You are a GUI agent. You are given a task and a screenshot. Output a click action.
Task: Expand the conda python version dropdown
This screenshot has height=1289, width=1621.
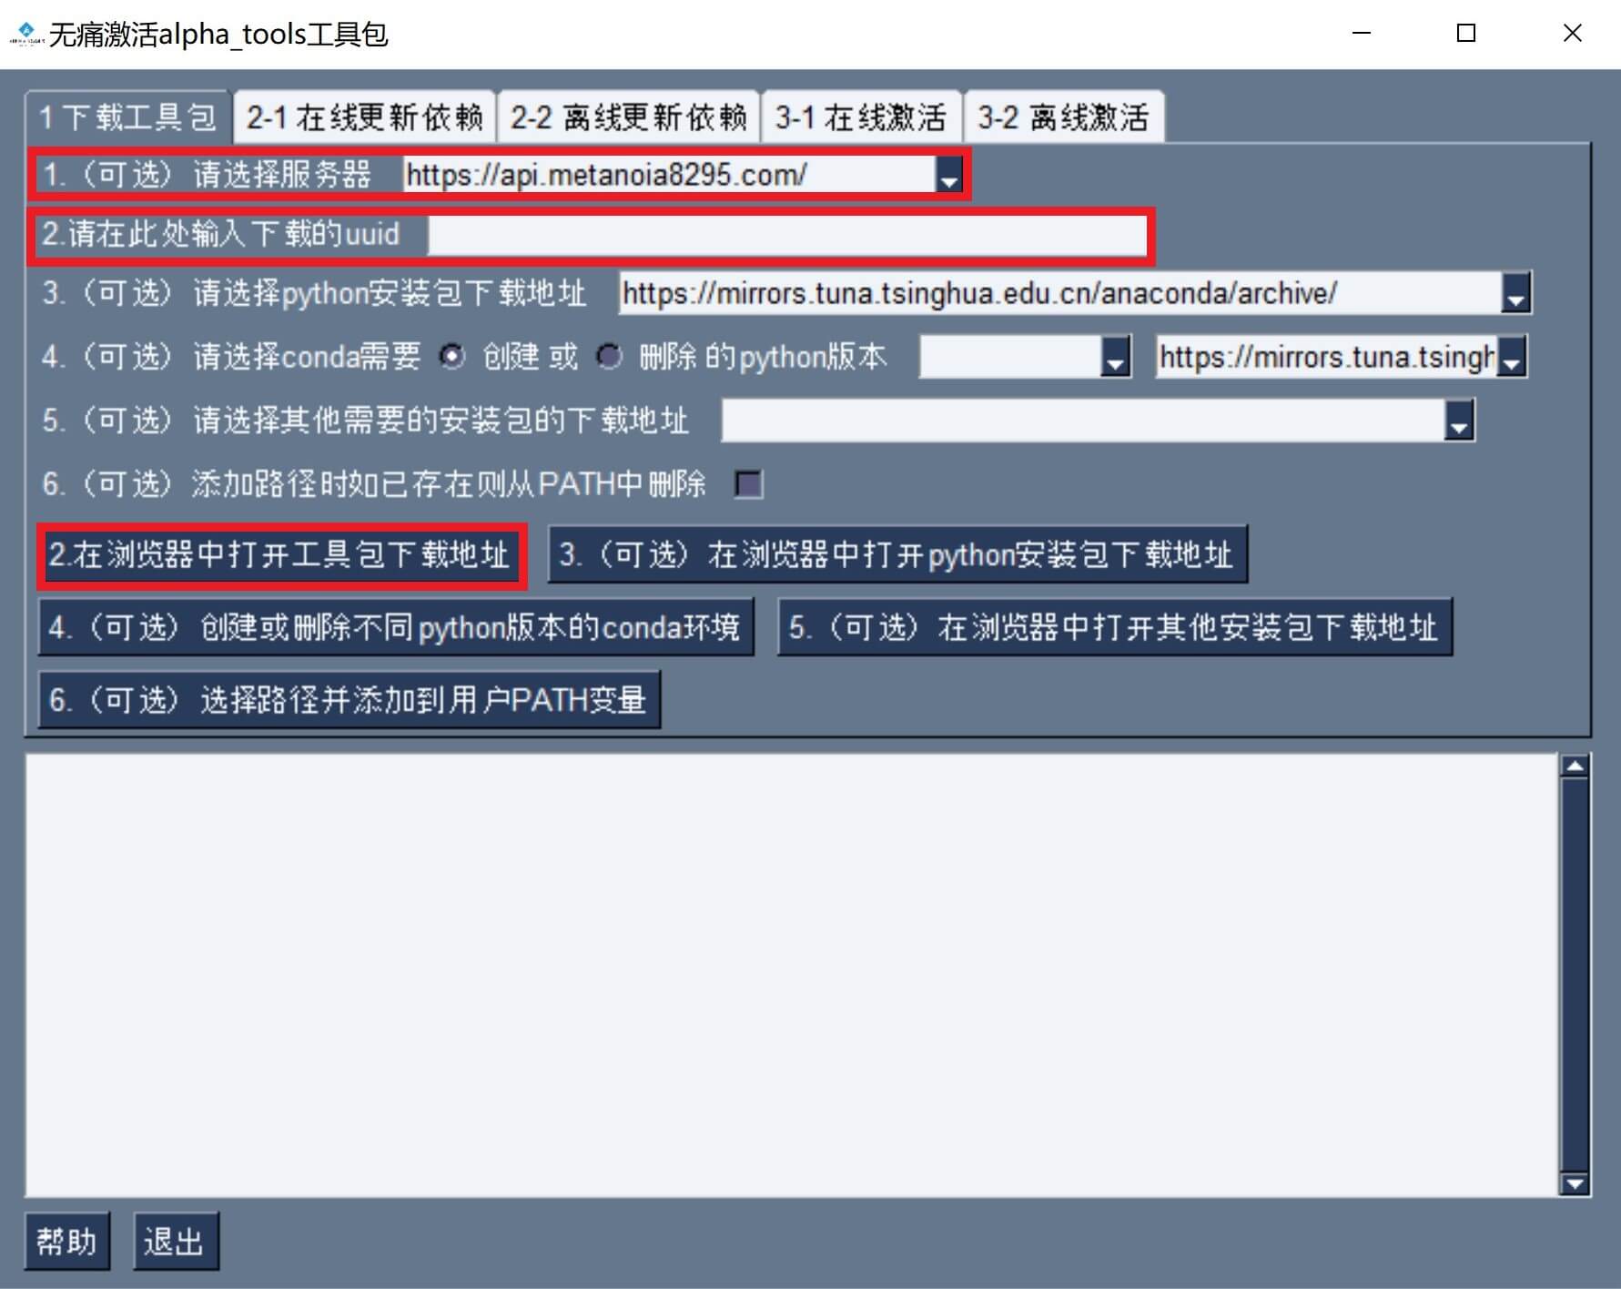pyautogui.click(x=1115, y=357)
